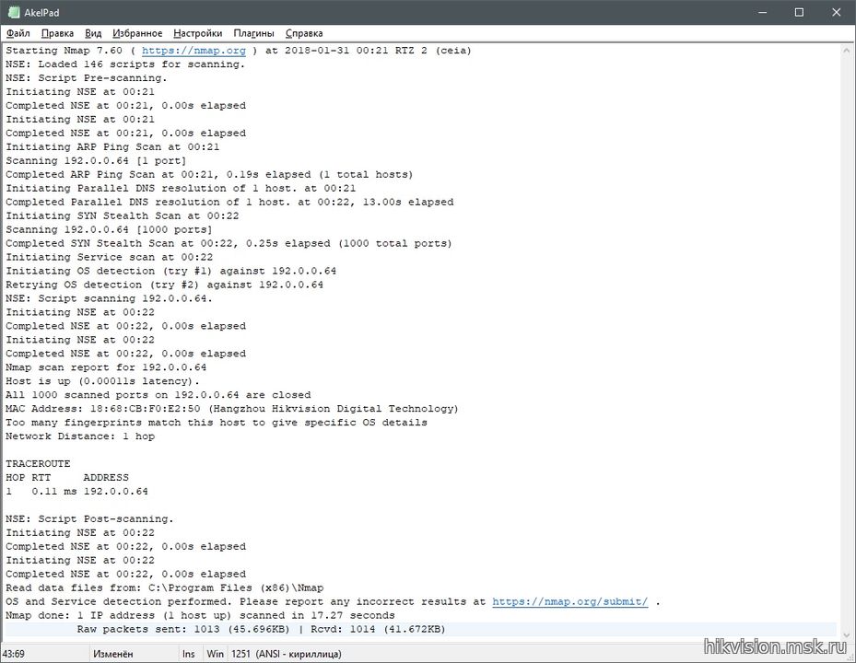Open the Избранное menu
The width and height of the screenshot is (856, 663).
(137, 33)
